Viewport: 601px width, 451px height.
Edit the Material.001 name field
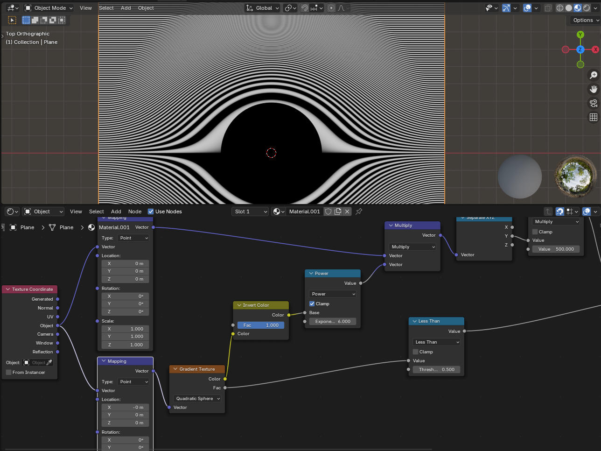click(x=305, y=211)
